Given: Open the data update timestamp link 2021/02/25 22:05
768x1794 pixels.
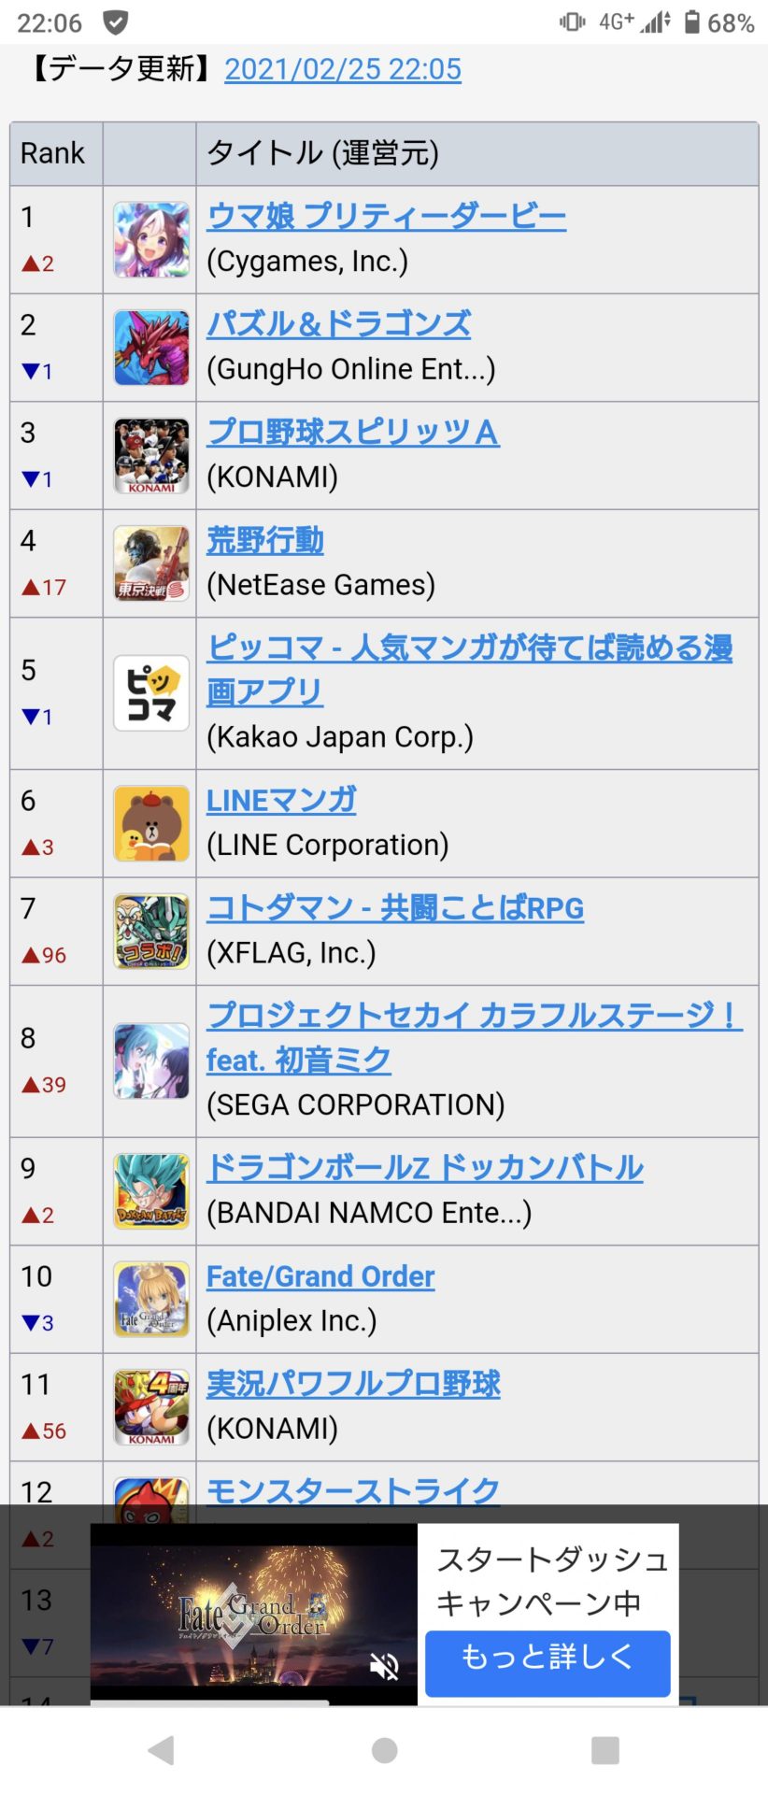Looking at the screenshot, I should (x=343, y=69).
